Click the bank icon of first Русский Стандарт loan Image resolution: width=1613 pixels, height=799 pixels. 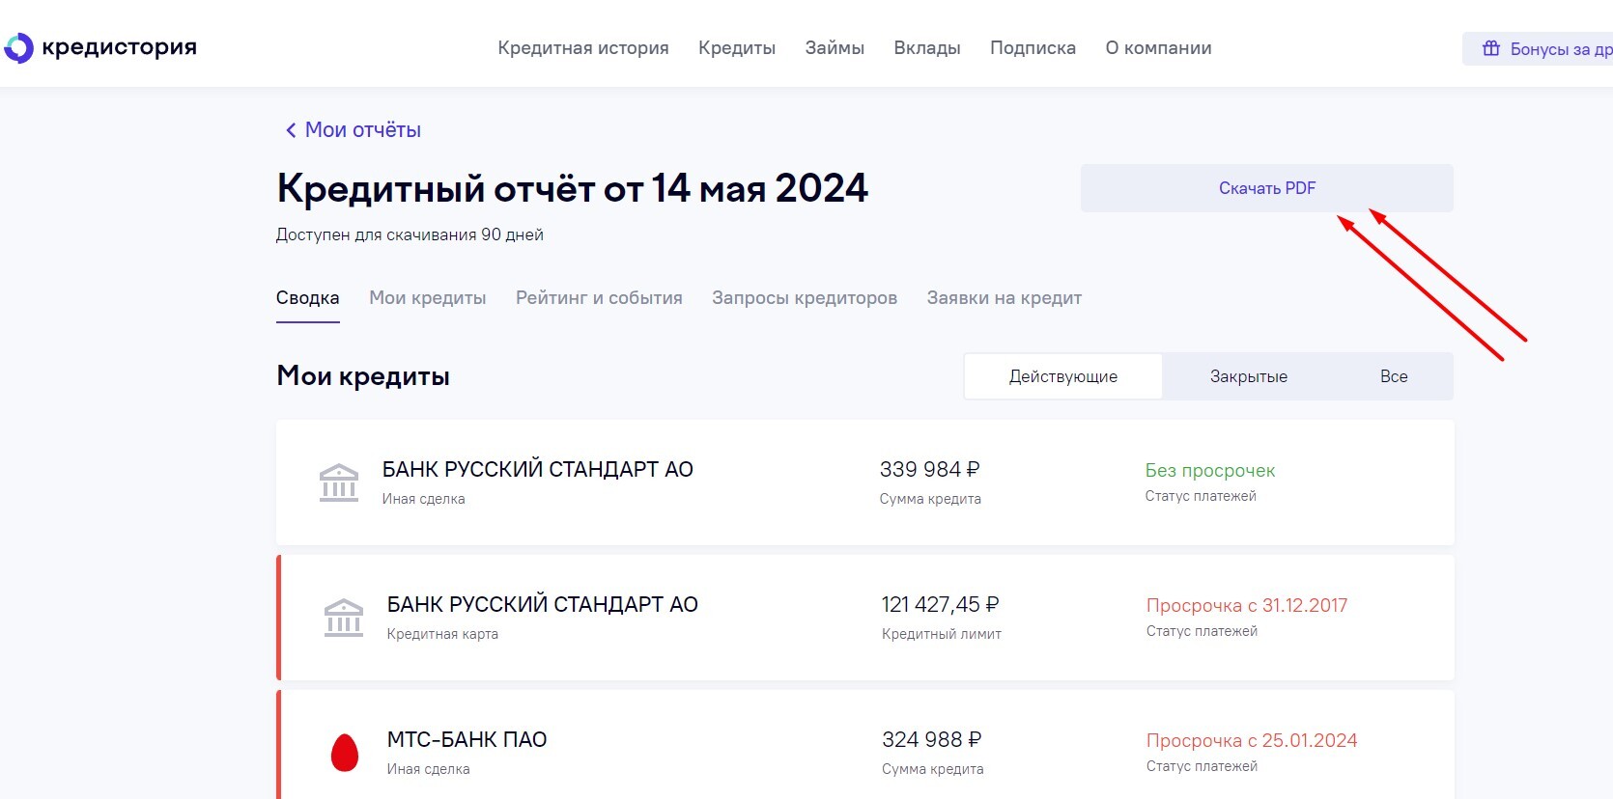[x=339, y=482]
